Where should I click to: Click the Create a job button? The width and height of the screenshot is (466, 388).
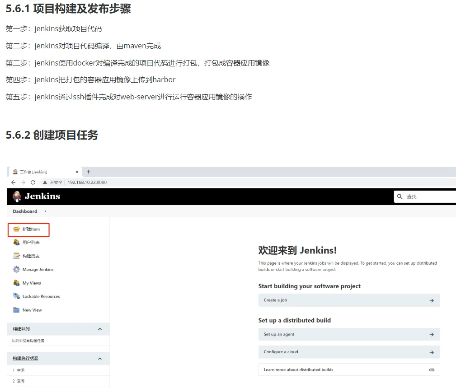(x=349, y=300)
